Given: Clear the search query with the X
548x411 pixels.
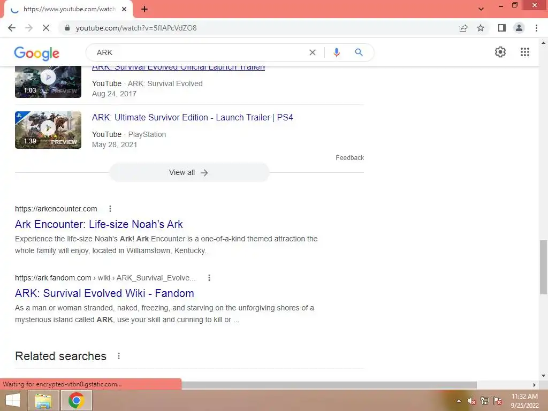Looking at the screenshot, I should pyautogui.click(x=313, y=52).
